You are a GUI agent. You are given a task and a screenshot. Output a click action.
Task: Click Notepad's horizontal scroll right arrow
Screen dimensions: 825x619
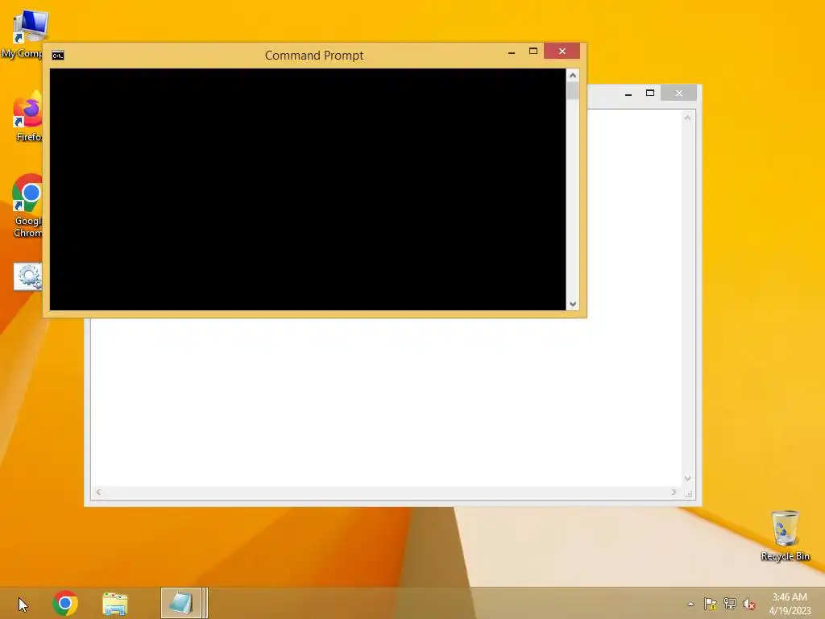[x=674, y=492]
